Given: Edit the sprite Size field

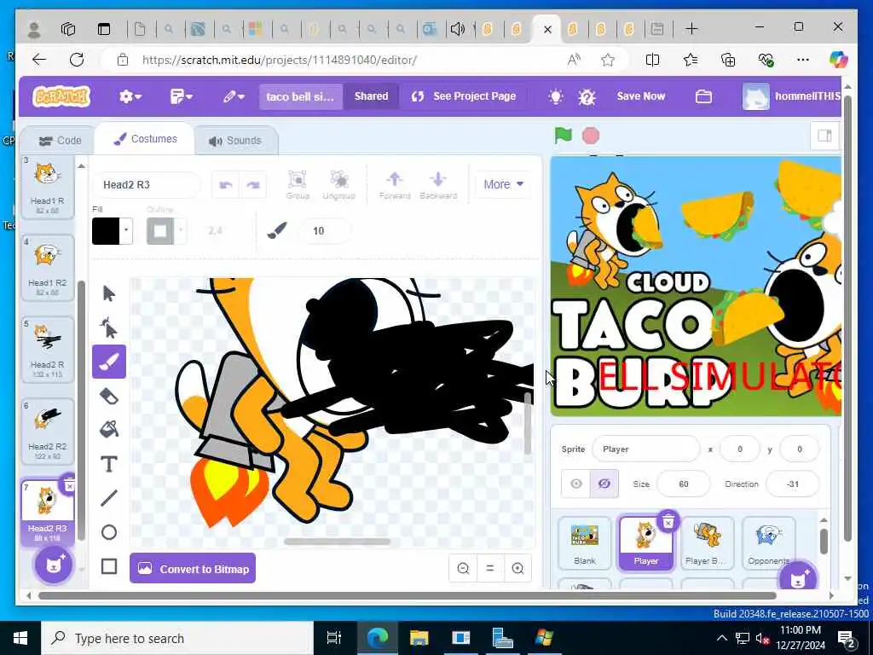Looking at the screenshot, I should click(x=684, y=484).
